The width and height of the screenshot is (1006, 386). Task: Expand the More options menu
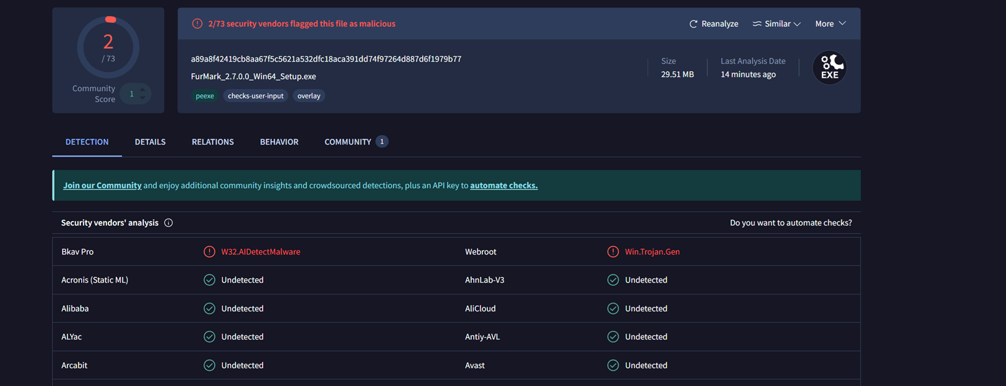click(830, 24)
